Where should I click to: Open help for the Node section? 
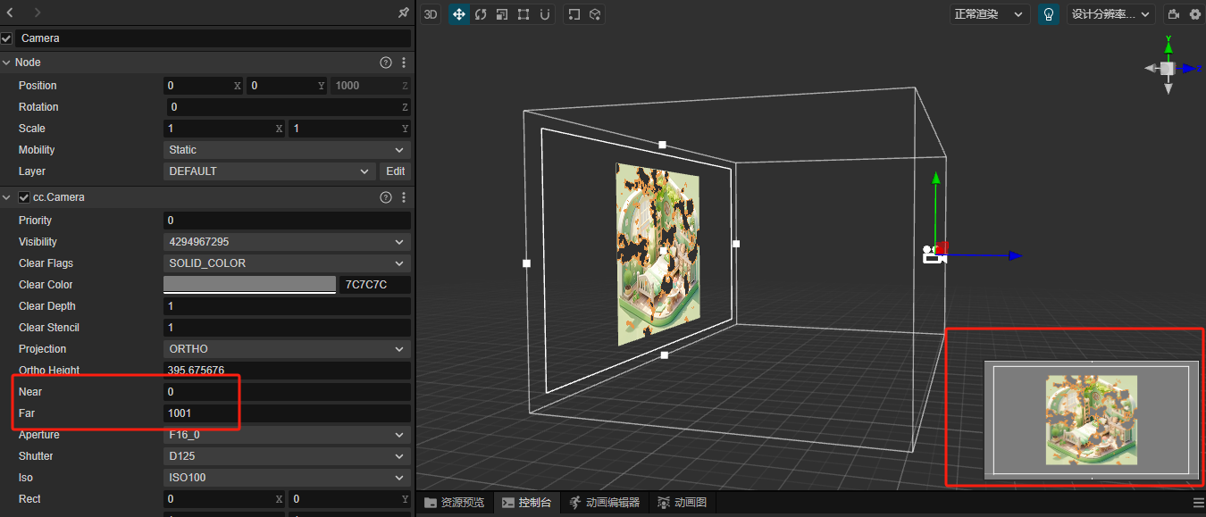point(386,63)
